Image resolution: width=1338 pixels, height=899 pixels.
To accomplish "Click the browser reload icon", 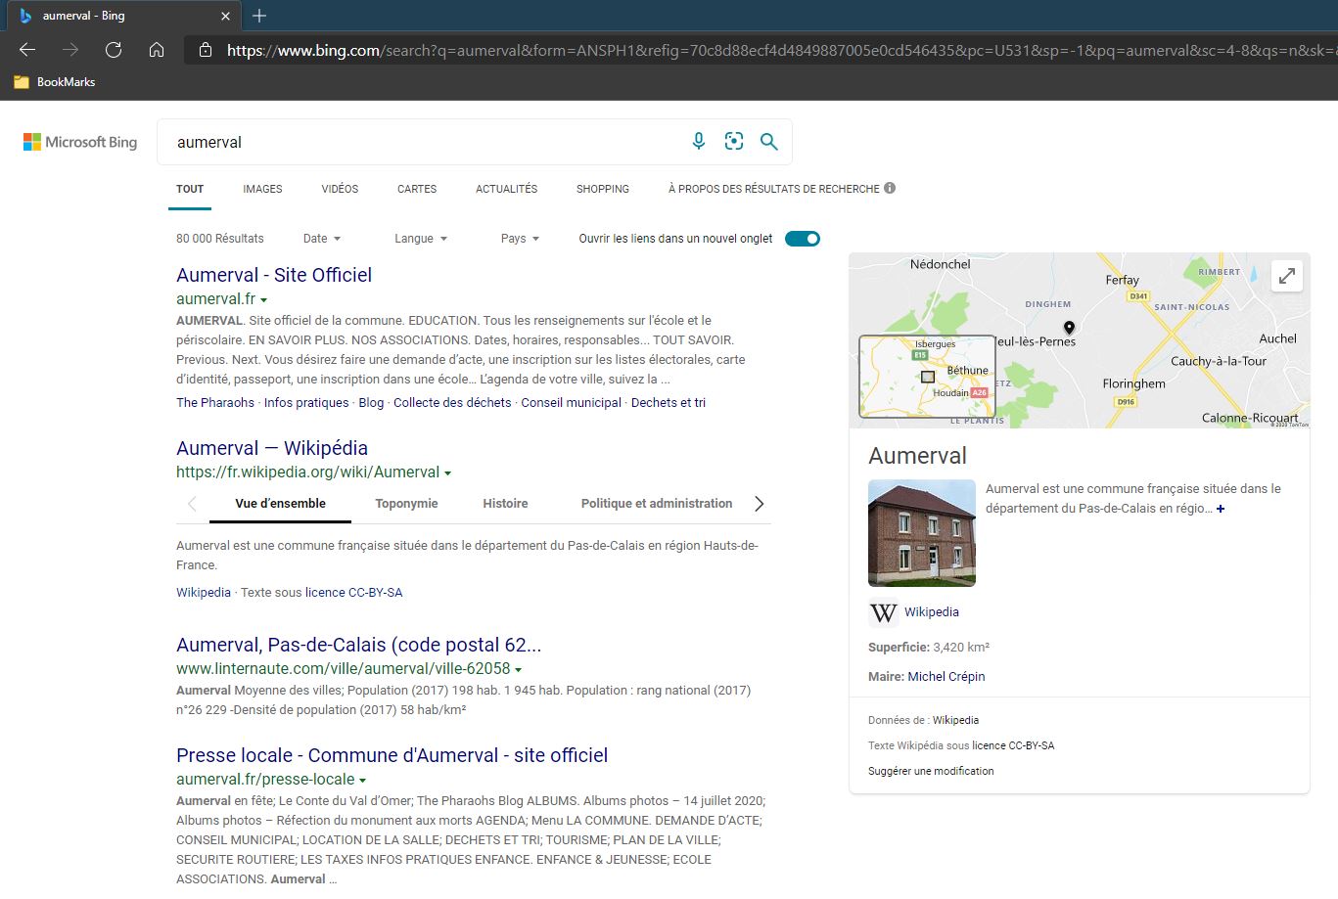I will point(114,50).
